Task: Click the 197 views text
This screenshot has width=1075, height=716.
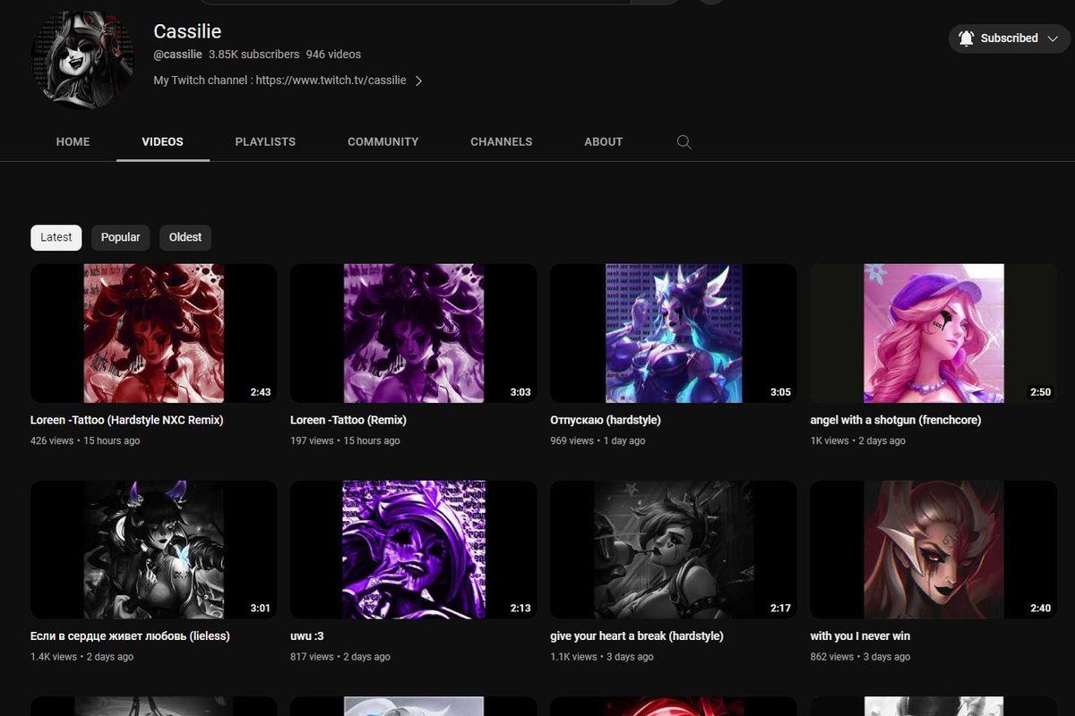Action: coord(312,441)
